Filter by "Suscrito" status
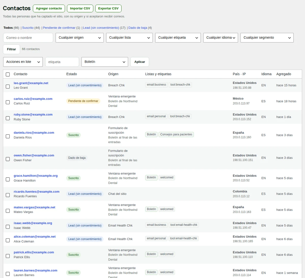This screenshot has height=278, width=305. click(28, 28)
